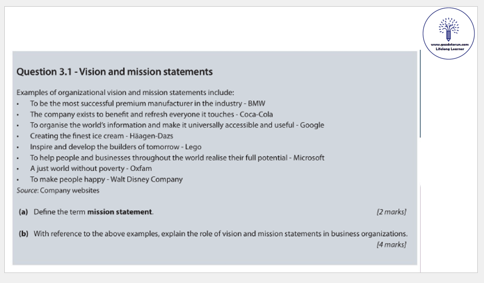The width and height of the screenshot is (484, 283).
Task: Open the www.gozdetorun.com link in logo
Action: tap(449, 45)
